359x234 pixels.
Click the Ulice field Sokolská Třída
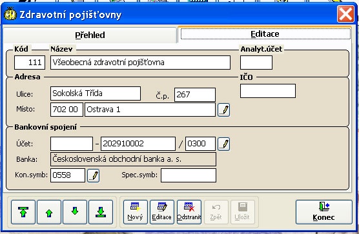point(96,93)
